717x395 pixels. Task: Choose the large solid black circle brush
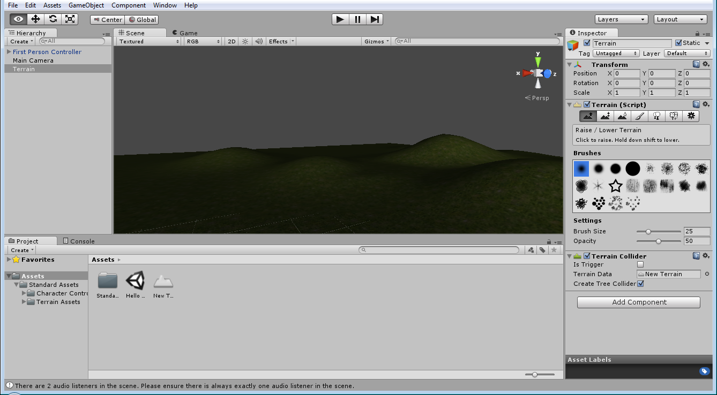pyautogui.click(x=633, y=169)
